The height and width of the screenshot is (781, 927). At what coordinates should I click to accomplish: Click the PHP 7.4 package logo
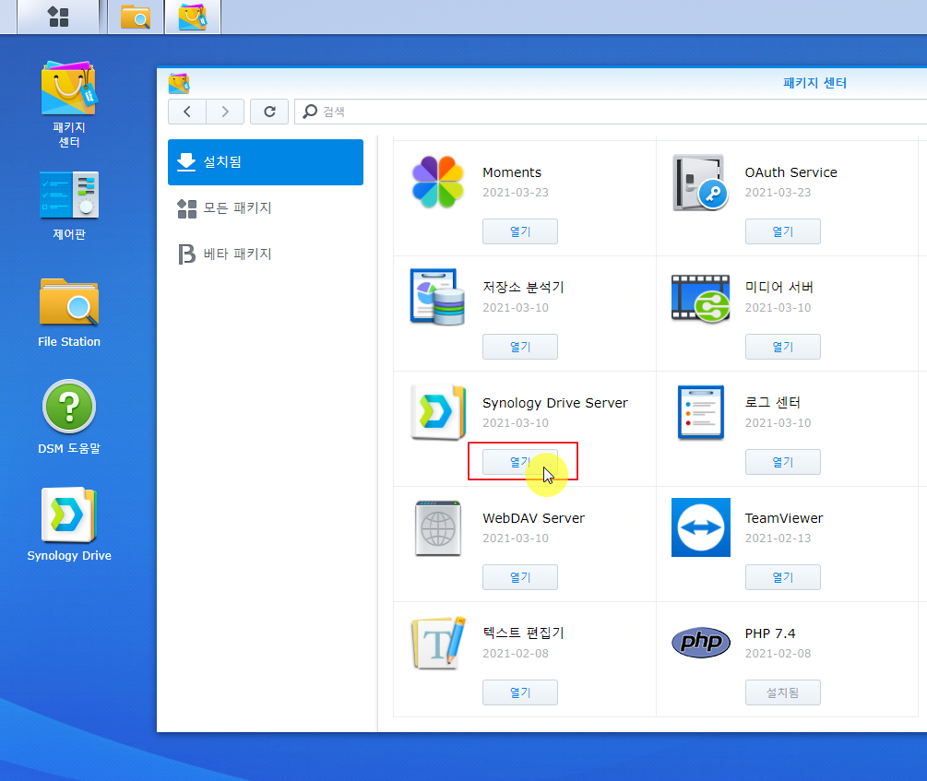[x=701, y=643]
